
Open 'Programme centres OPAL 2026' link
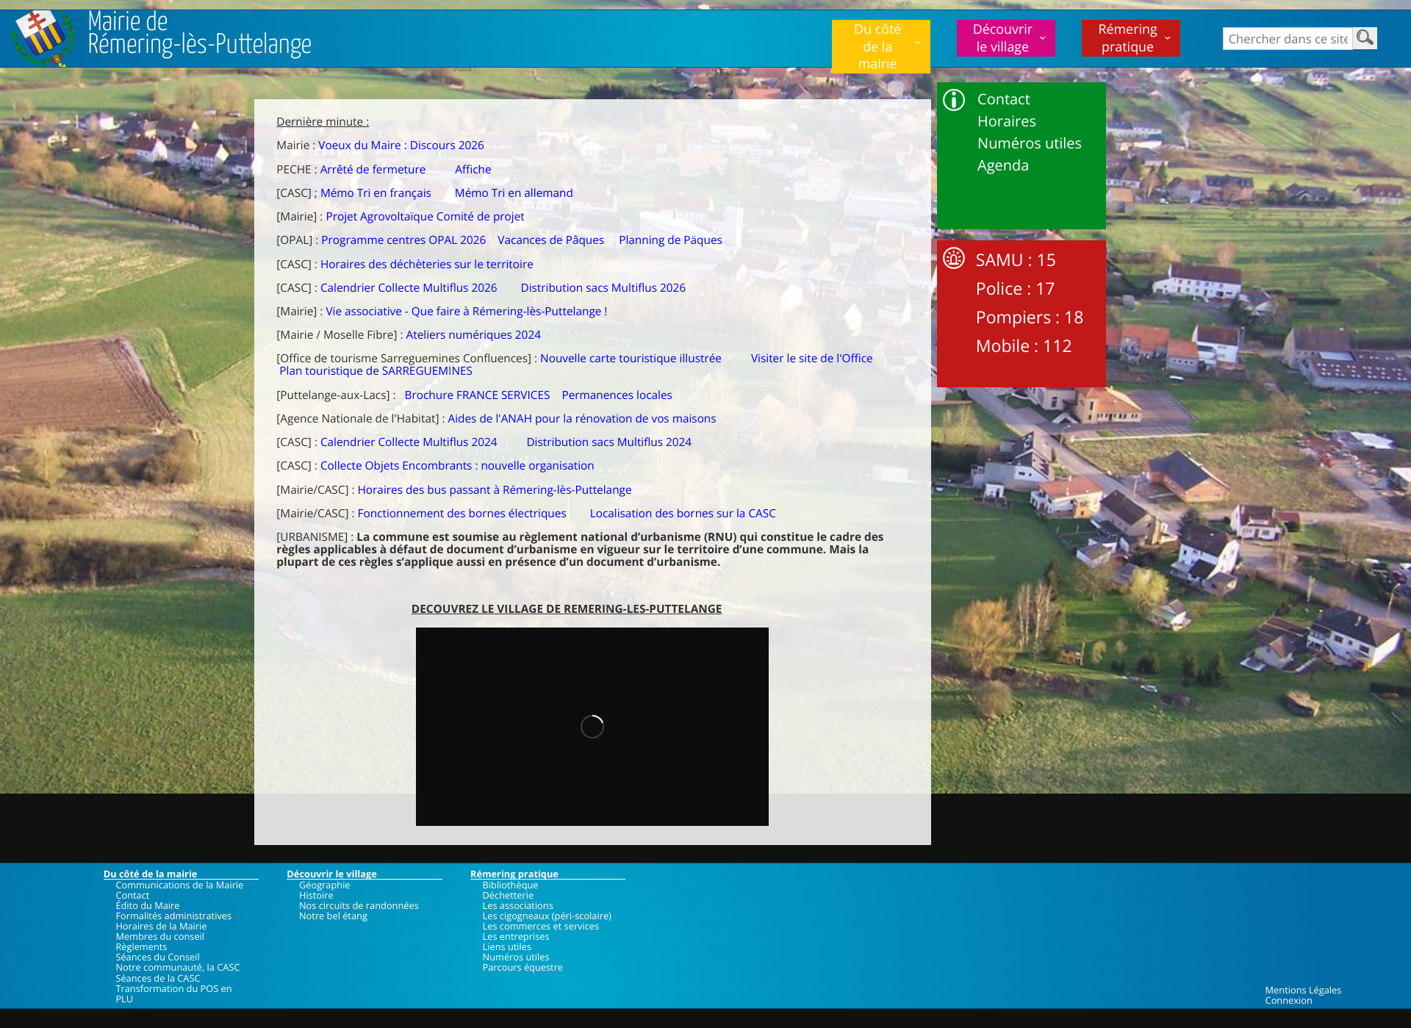click(x=403, y=240)
